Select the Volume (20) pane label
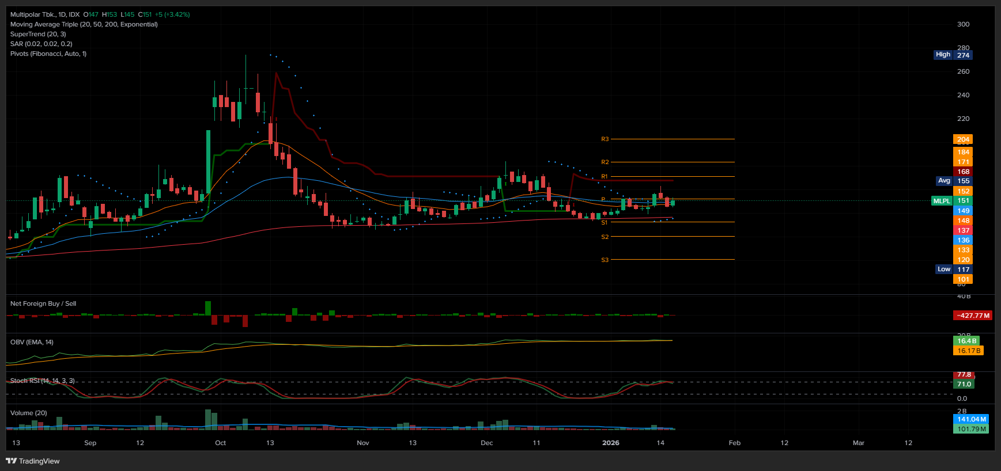Image resolution: width=1001 pixels, height=471 pixels. 29,413
